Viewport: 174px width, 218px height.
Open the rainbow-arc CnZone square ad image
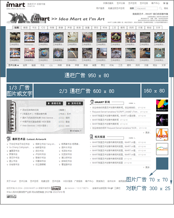[x=162, y=149]
